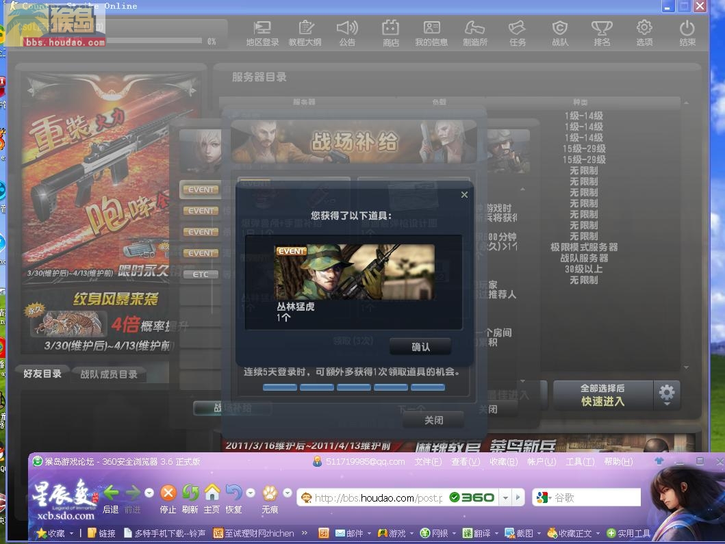Click 全部选择后 快速进入 quick join button

pos(603,395)
